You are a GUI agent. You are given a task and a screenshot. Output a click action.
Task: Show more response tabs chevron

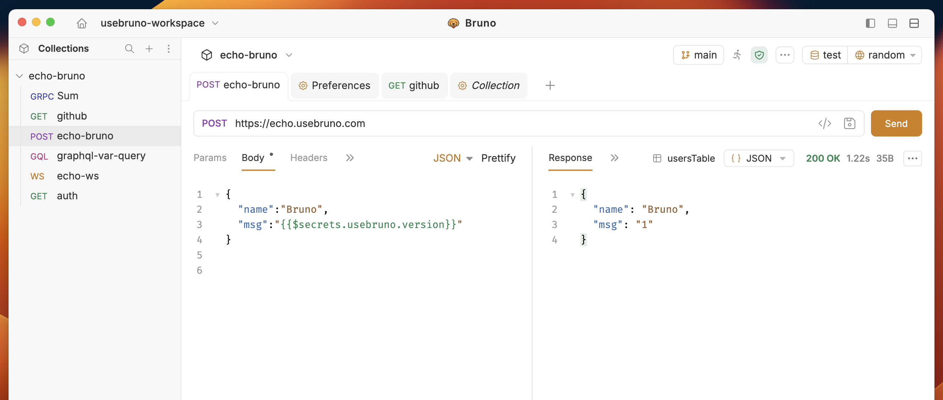click(x=614, y=158)
